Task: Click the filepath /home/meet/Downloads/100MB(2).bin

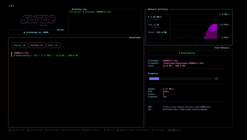Action: point(183,63)
